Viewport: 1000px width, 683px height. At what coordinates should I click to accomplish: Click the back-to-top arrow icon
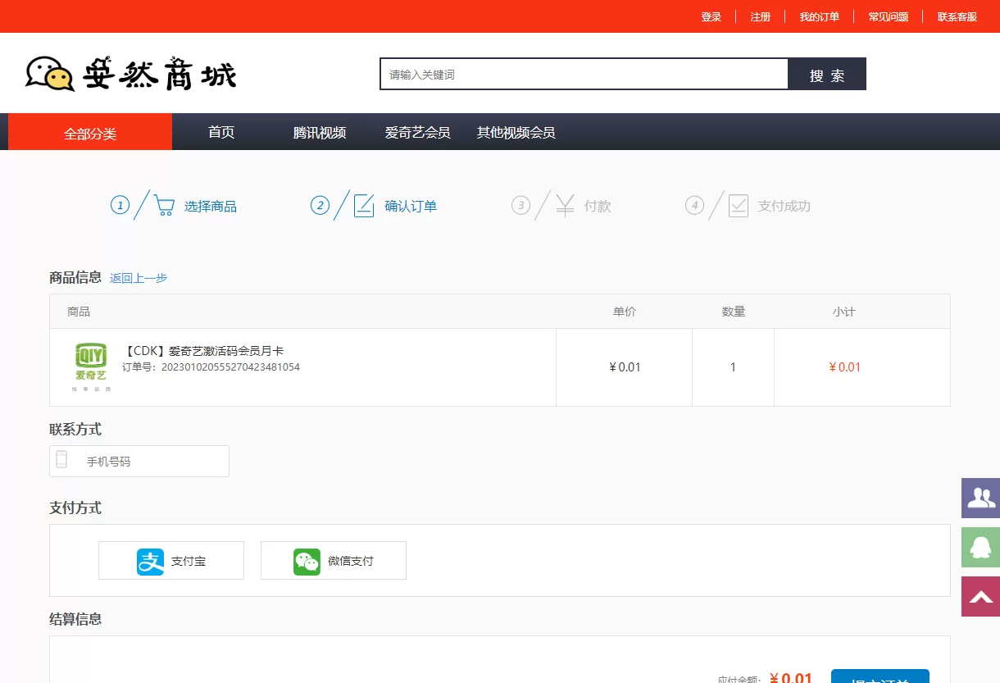980,596
